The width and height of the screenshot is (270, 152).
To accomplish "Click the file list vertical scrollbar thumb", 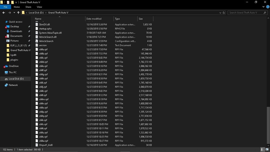I will pos(268,125).
